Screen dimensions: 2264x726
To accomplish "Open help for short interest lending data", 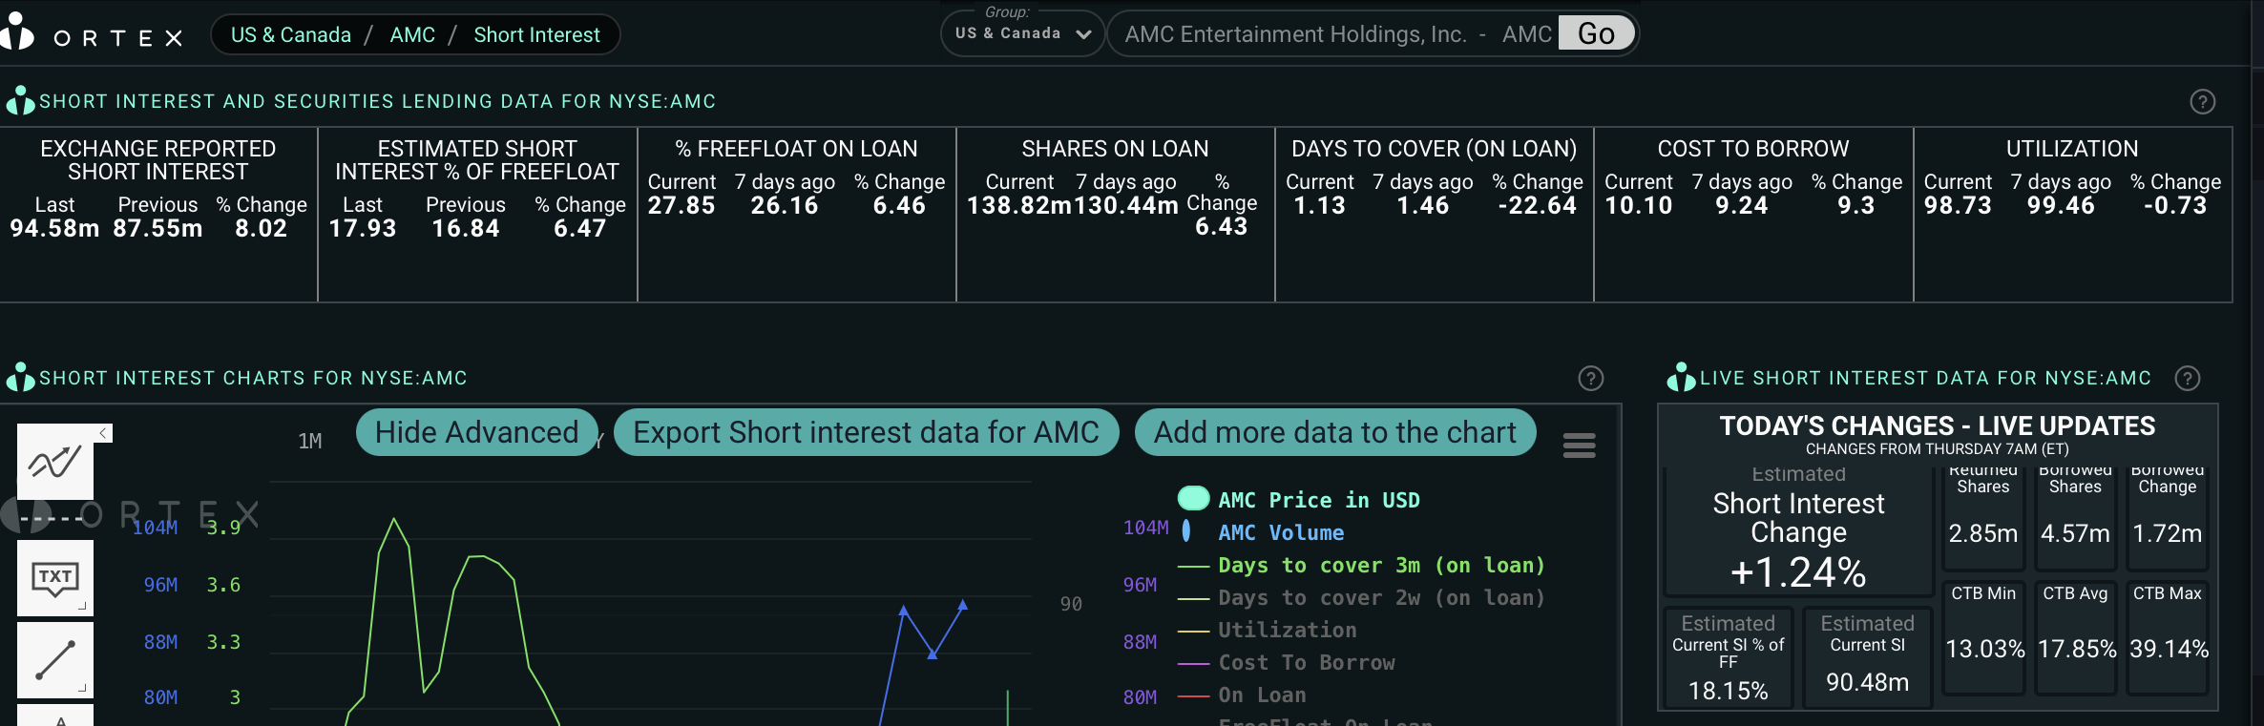I will [x=2202, y=102].
